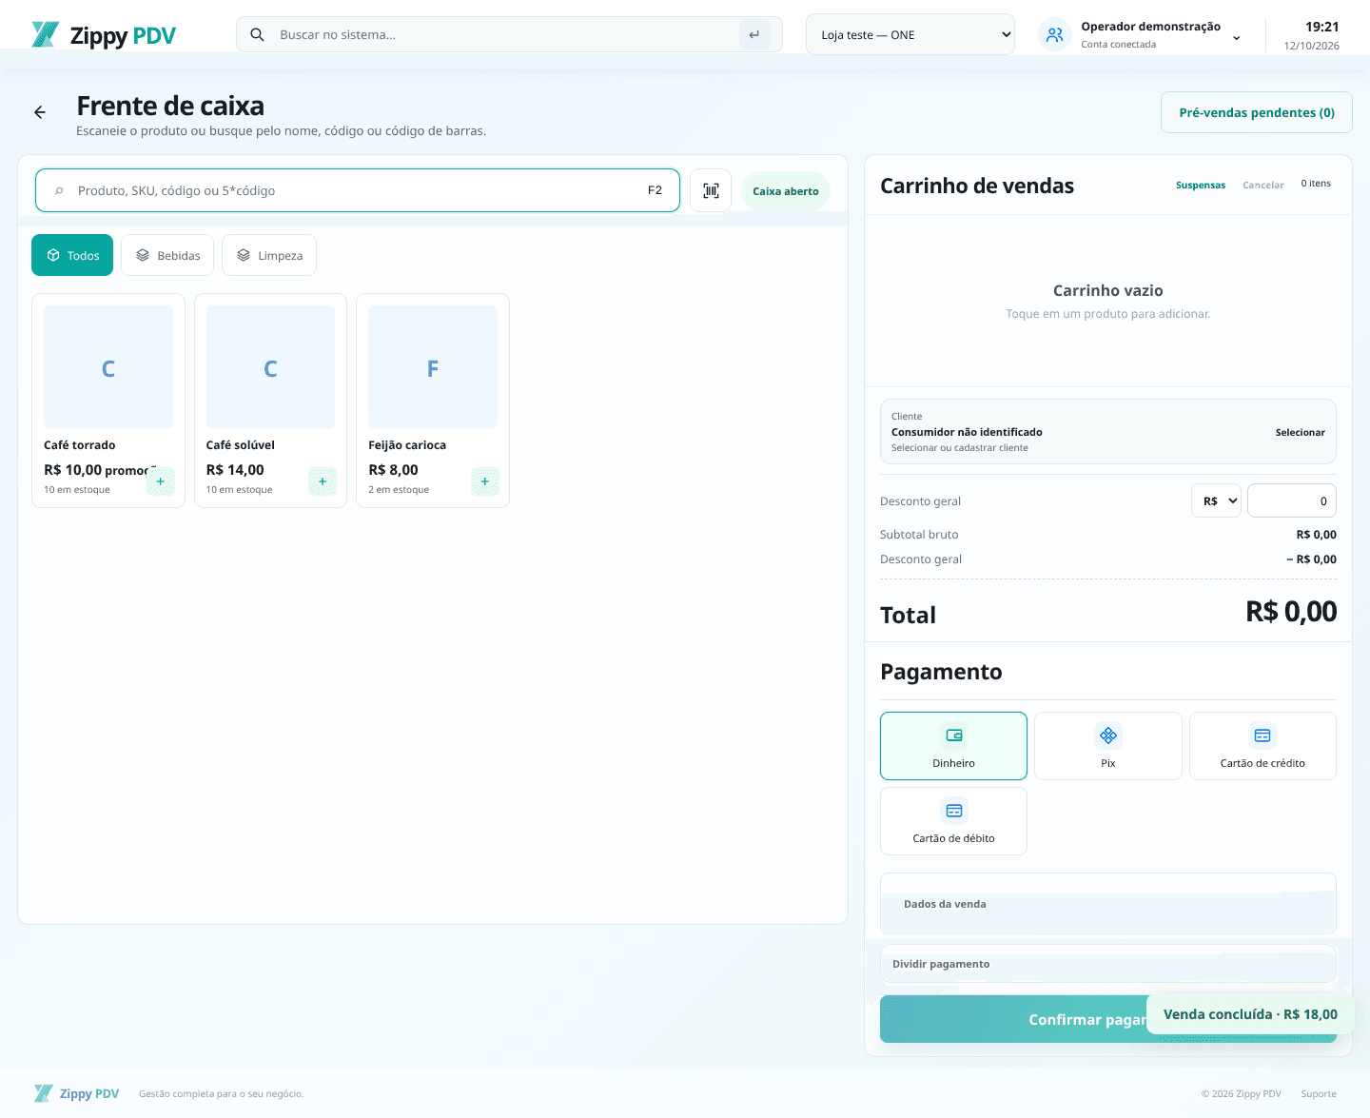Add Café torrado with its plus button
The image size is (1370, 1118).
[x=160, y=481]
